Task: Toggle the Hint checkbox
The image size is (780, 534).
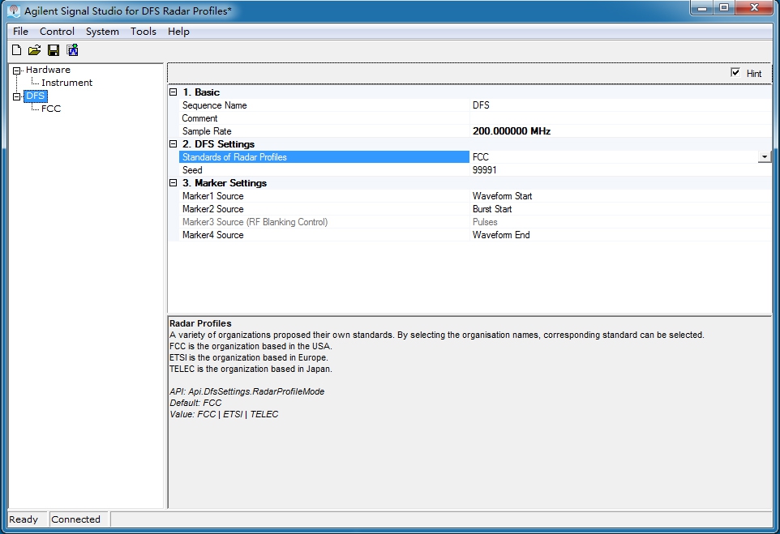Action: pyautogui.click(x=735, y=73)
